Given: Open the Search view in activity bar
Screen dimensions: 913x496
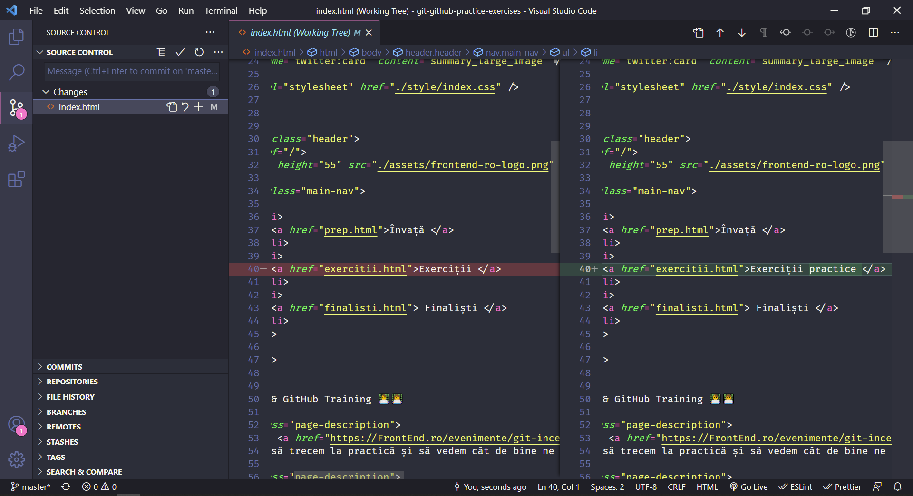Looking at the screenshot, I should [x=16, y=72].
